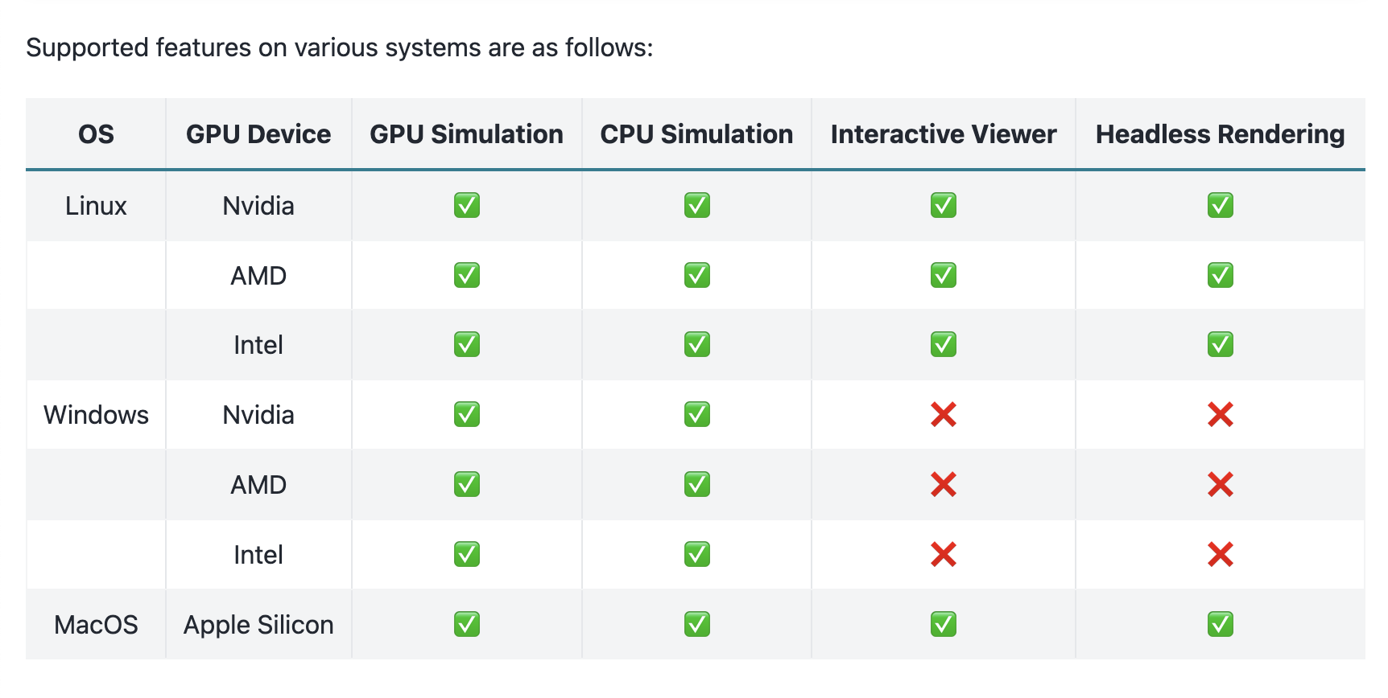Click the Windows AMD Headless Rendering red cross
The height and width of the screenshot is (698, 1388).
[1220, 485]
